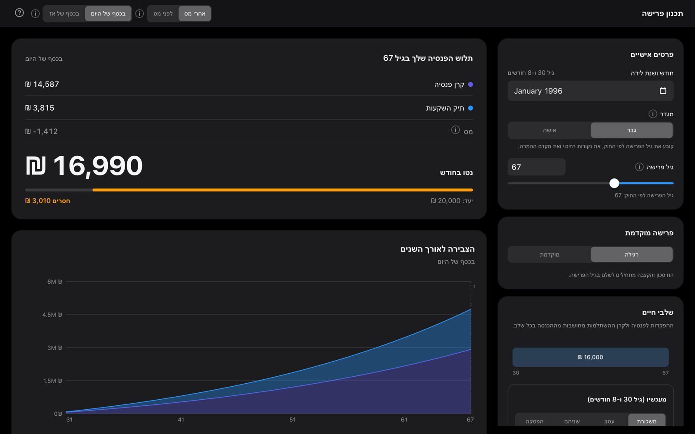Select 'בכסף של אז' money option
Screen dimensions: 695x434
pyautogui.click(x=64, y=13)
